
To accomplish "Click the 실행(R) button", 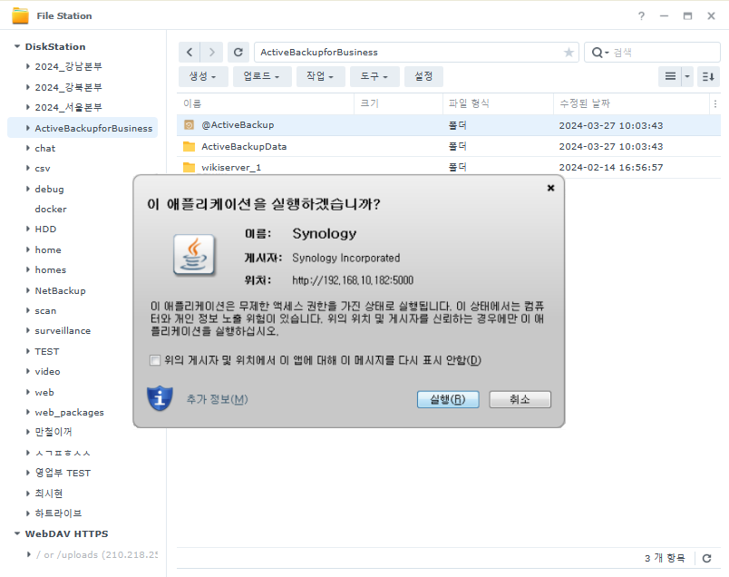I will click(x=448, y=399).
